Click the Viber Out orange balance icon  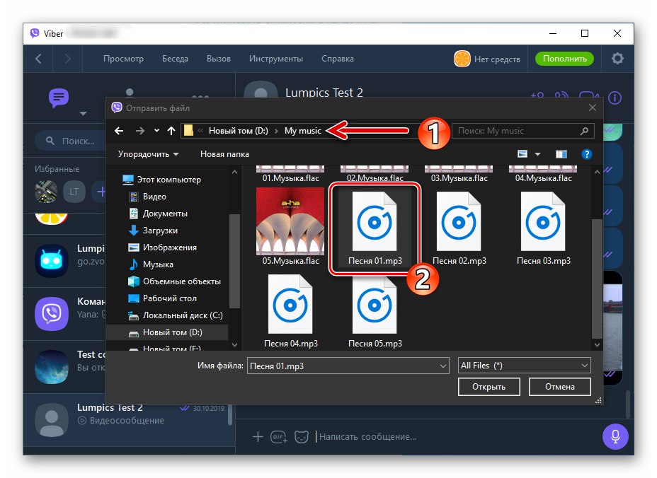[462, 59]
